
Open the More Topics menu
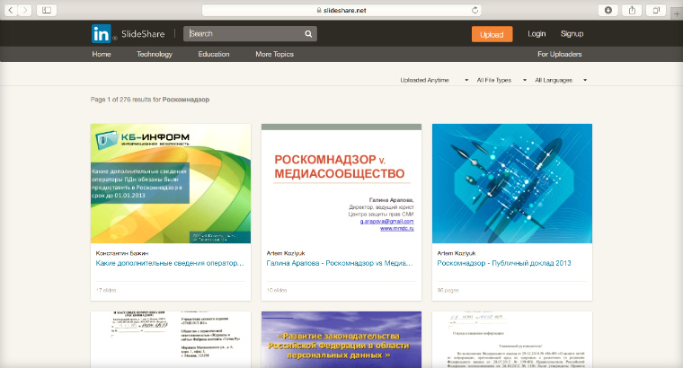[274, 54]
